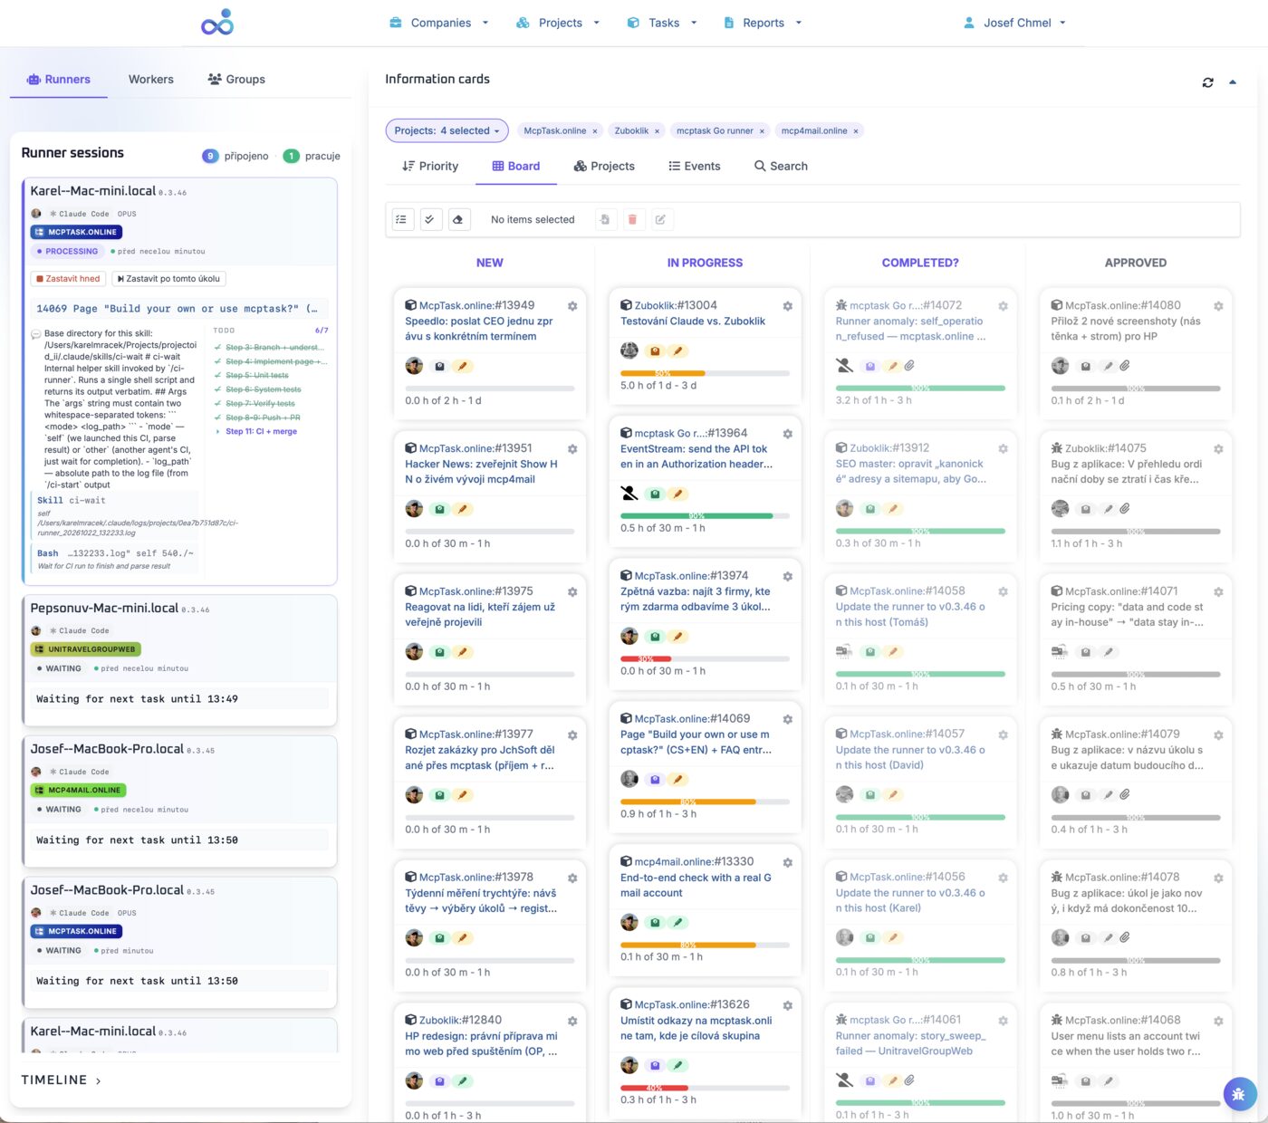Click the bug report floating button
The height and width of the screenshot is (1123, 1268).
click(1239, 1094)
